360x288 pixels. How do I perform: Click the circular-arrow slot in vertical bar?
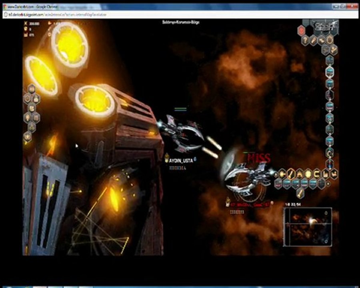pos(330,152)
